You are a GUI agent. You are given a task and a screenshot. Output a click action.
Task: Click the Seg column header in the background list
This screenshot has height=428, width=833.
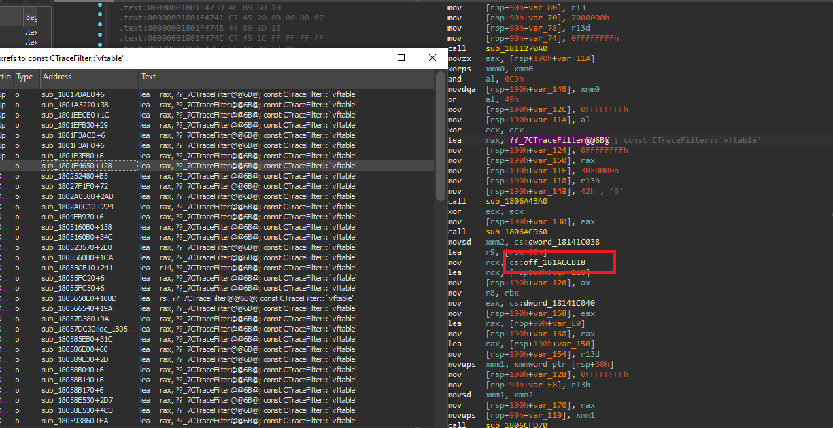coord(31,17)
